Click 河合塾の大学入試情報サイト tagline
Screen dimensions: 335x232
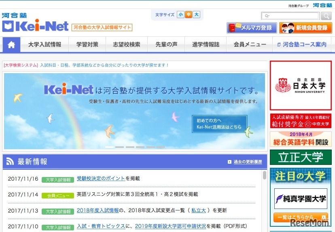click(102, 27)
